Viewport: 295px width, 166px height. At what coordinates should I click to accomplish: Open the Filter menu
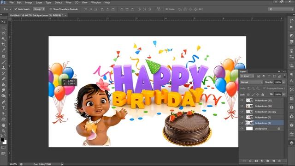coord(68,3)
